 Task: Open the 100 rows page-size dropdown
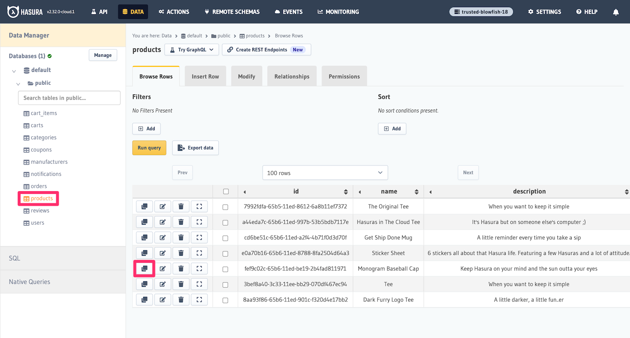pyautogui.click(x=325, y=173)
